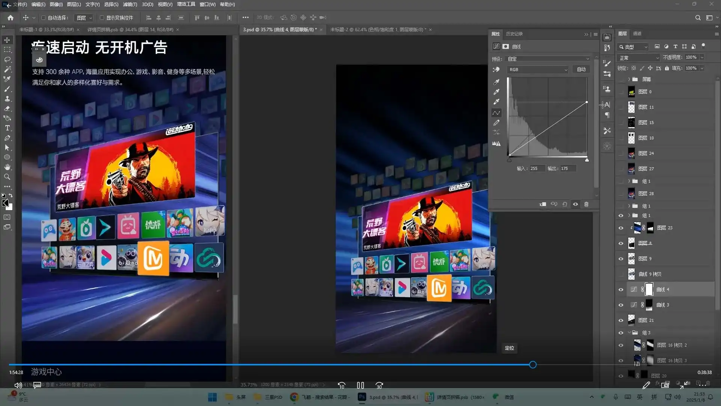721x406 pixels.
Task: Open the 滤镜(T) menu
Action: (130, 5)
